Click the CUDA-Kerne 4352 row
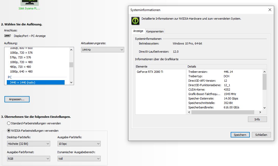The width and height of the screenshot is (278, 166). point(225,90)
